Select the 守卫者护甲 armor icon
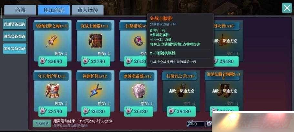 pos(53,91)
